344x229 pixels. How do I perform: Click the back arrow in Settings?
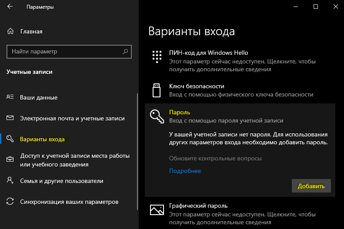[10, 7]
